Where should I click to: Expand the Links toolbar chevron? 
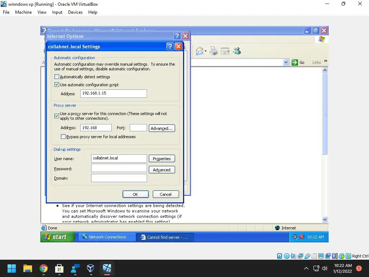(326, 61)
